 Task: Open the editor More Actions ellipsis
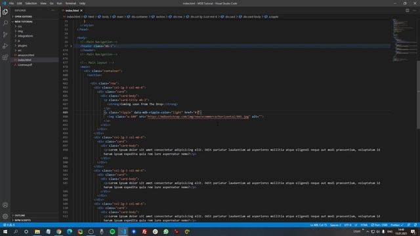[414, 10]
